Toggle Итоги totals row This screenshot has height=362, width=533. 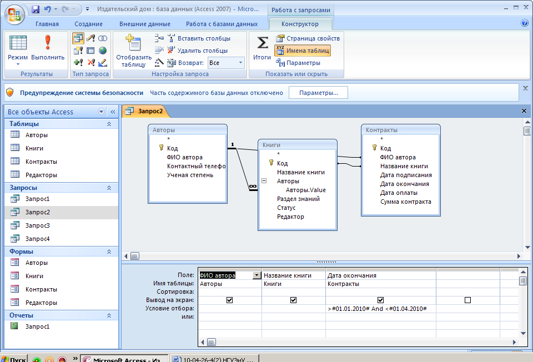[262, 48]
